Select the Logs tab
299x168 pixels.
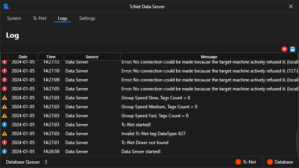(x=62, y=18)
